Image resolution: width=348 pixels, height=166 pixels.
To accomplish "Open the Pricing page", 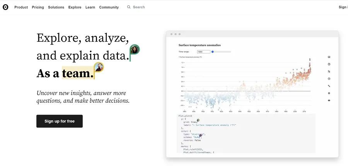I will (x=38, y=7).
